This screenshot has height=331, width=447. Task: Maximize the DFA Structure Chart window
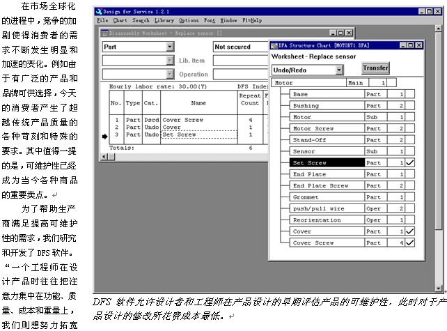(x=409, y=45)
